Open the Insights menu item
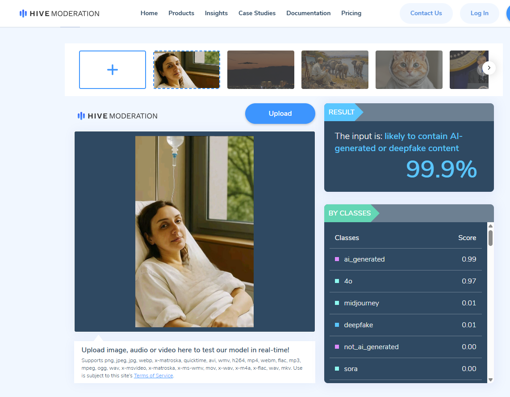Screen dimensions: 510x397 [x=216, y=13]
